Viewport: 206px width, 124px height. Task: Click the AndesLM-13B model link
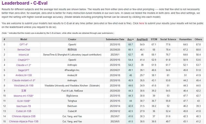(x=23, y=75)
